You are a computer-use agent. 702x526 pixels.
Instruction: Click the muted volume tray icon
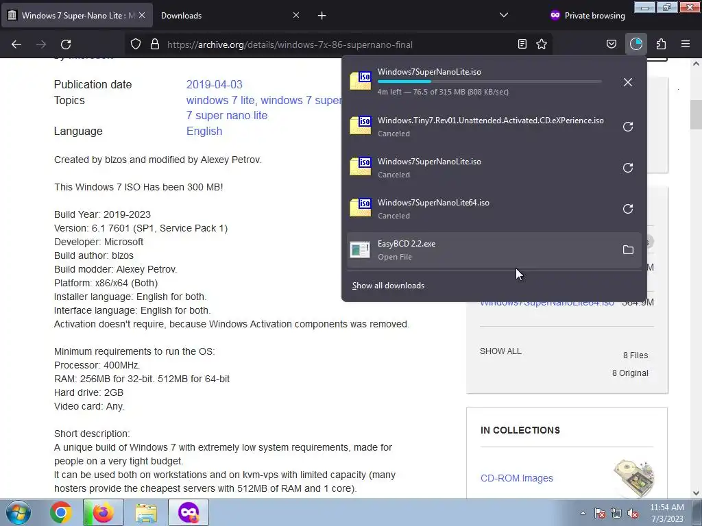coord(633,513)
